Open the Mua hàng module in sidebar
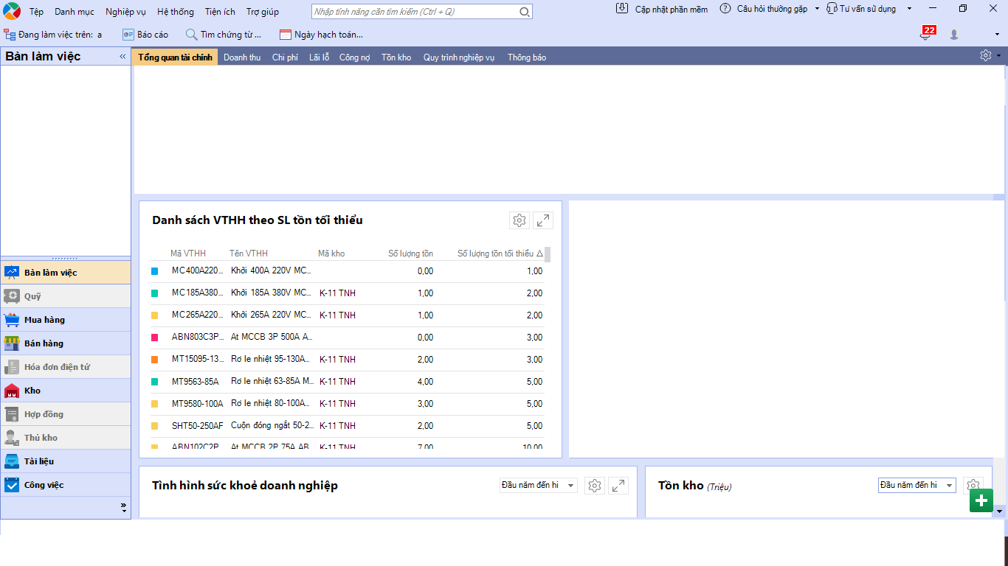Image resolution: width=1008 pixels, height=566 pixels. coord(44,320)
